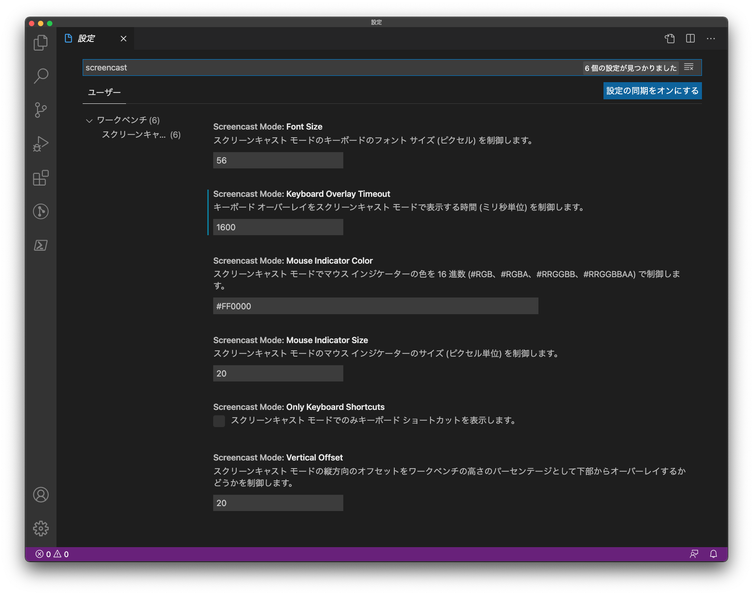The image size is (753, 595).
Task: Open the Git Graph activity bar icon
Action: point(41,211)
